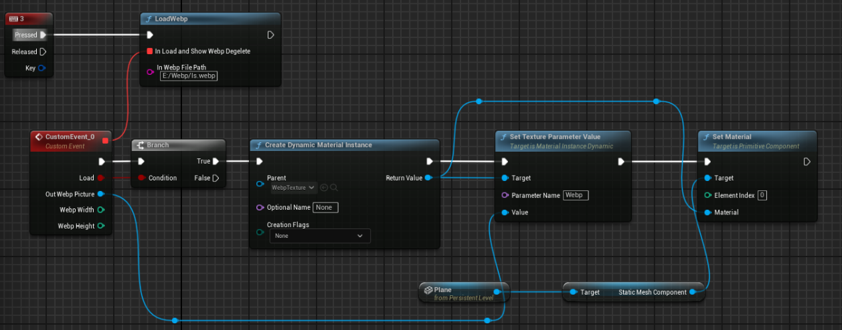Viewport: 842px width, 330px height.
Task: Click the Return Value pin on Create Dynamic Material Instance
Action: coord(428,178)
